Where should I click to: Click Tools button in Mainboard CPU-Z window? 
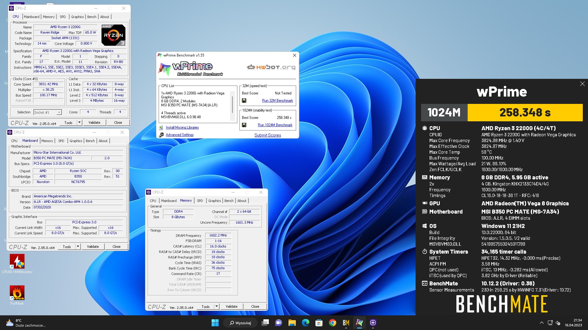67,247
